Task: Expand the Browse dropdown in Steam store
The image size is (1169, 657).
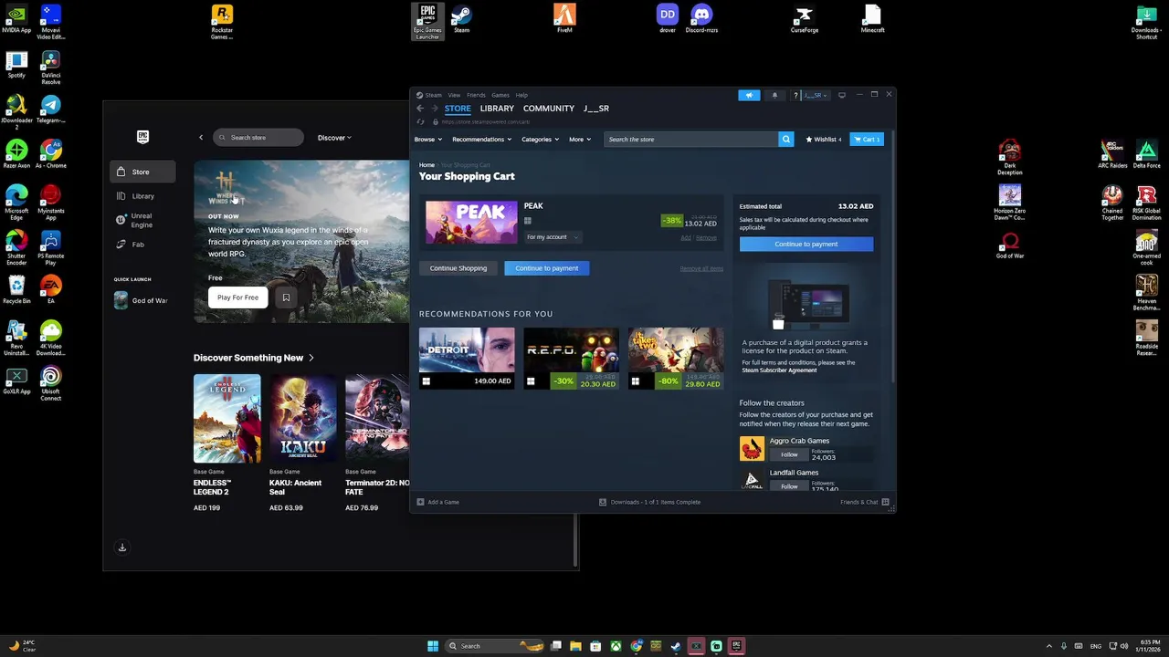Action: point(428,140)
